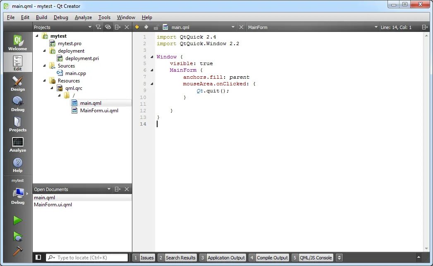
Task: Open the Edit menu
Action: pos(25,17)
